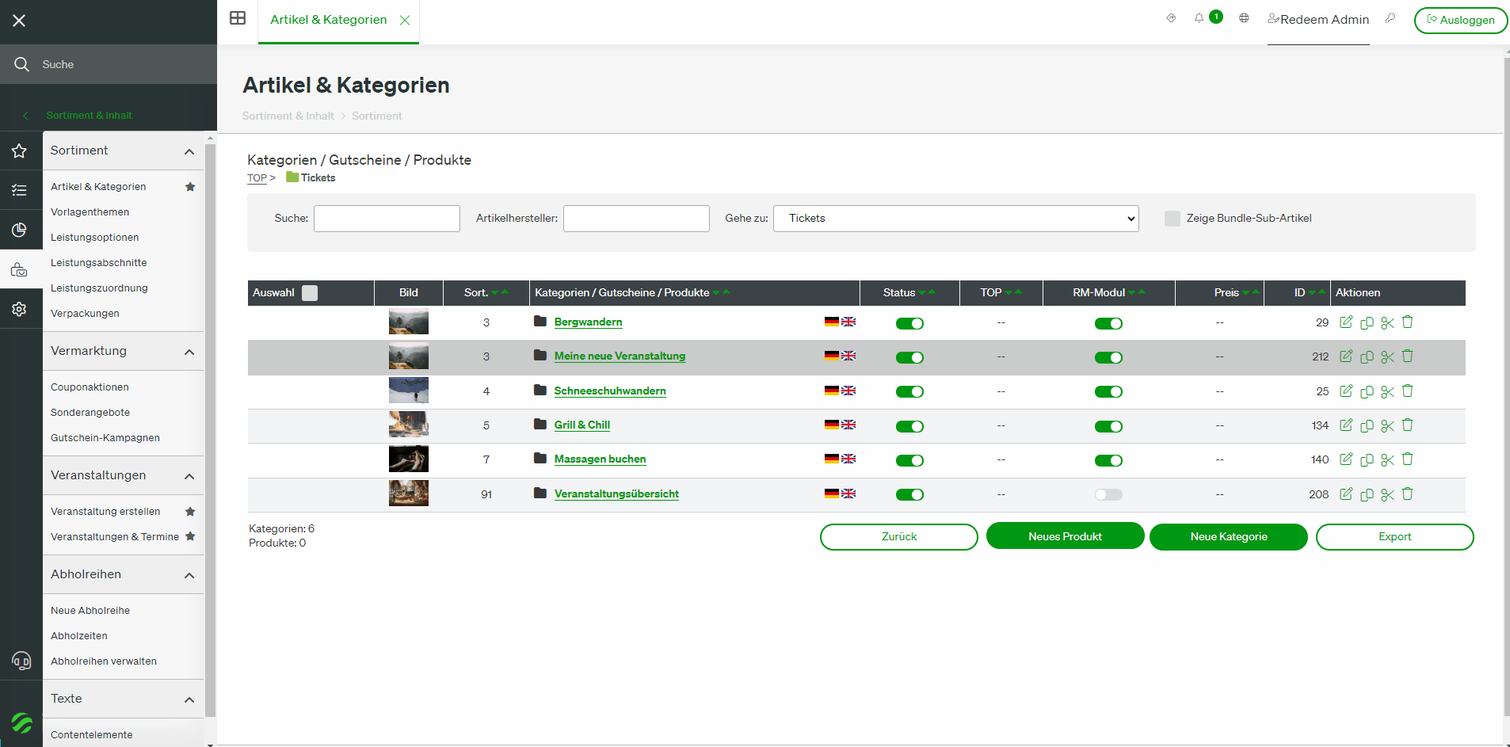Click the Artikelhersteller input field
Screen dimensions: 1510x747
click(x=636, y=219)
